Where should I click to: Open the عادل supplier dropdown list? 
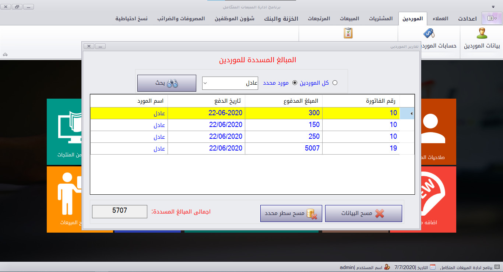(x=205, y=83)
